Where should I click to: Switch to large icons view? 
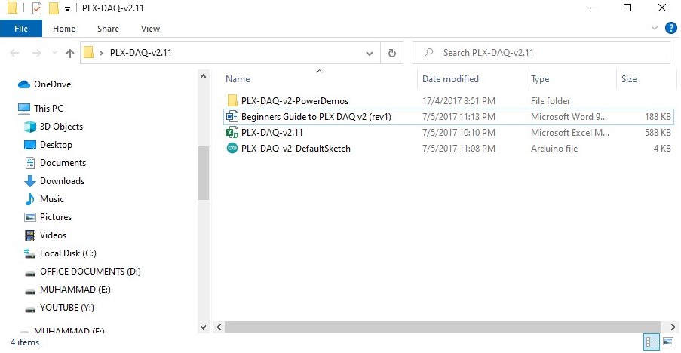click(668, 342)
